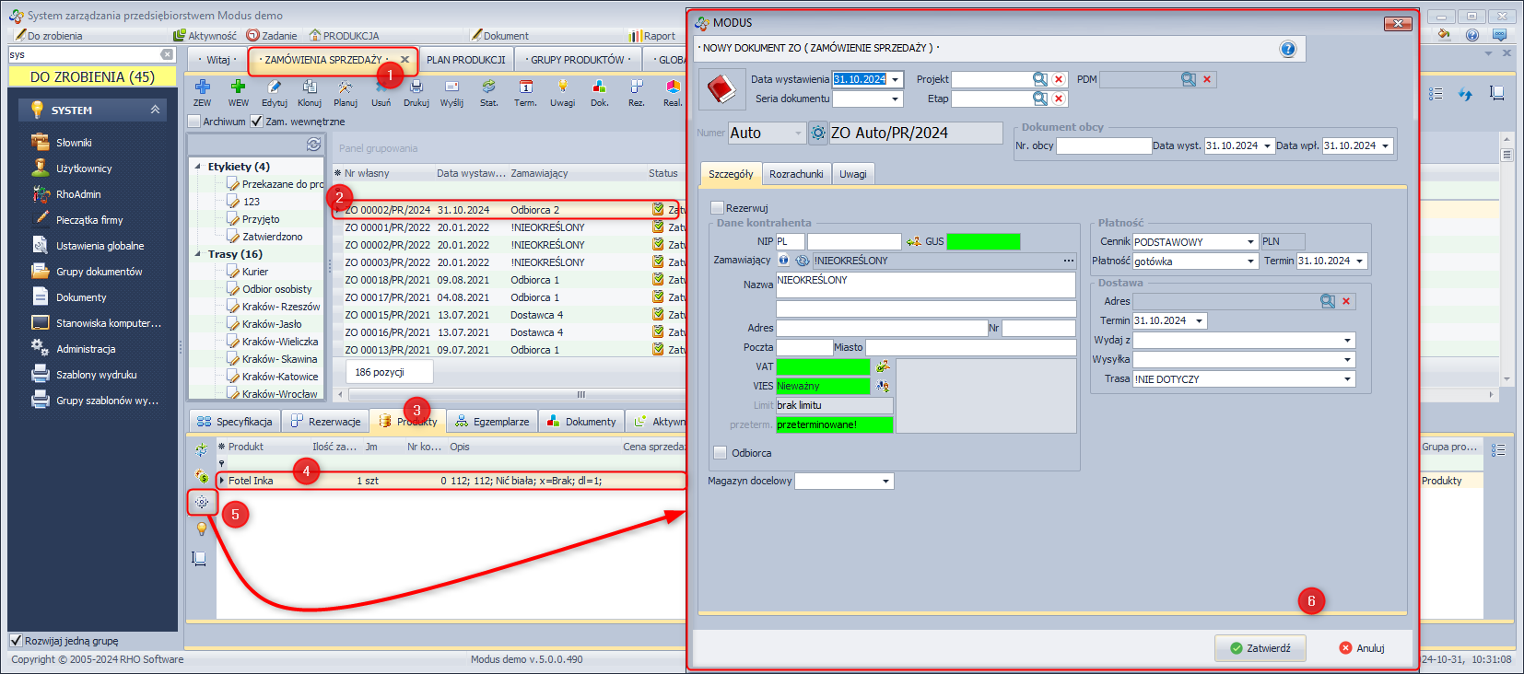Click the green VAT status field
Viewport: 1524px width, 674px height.
823,366
